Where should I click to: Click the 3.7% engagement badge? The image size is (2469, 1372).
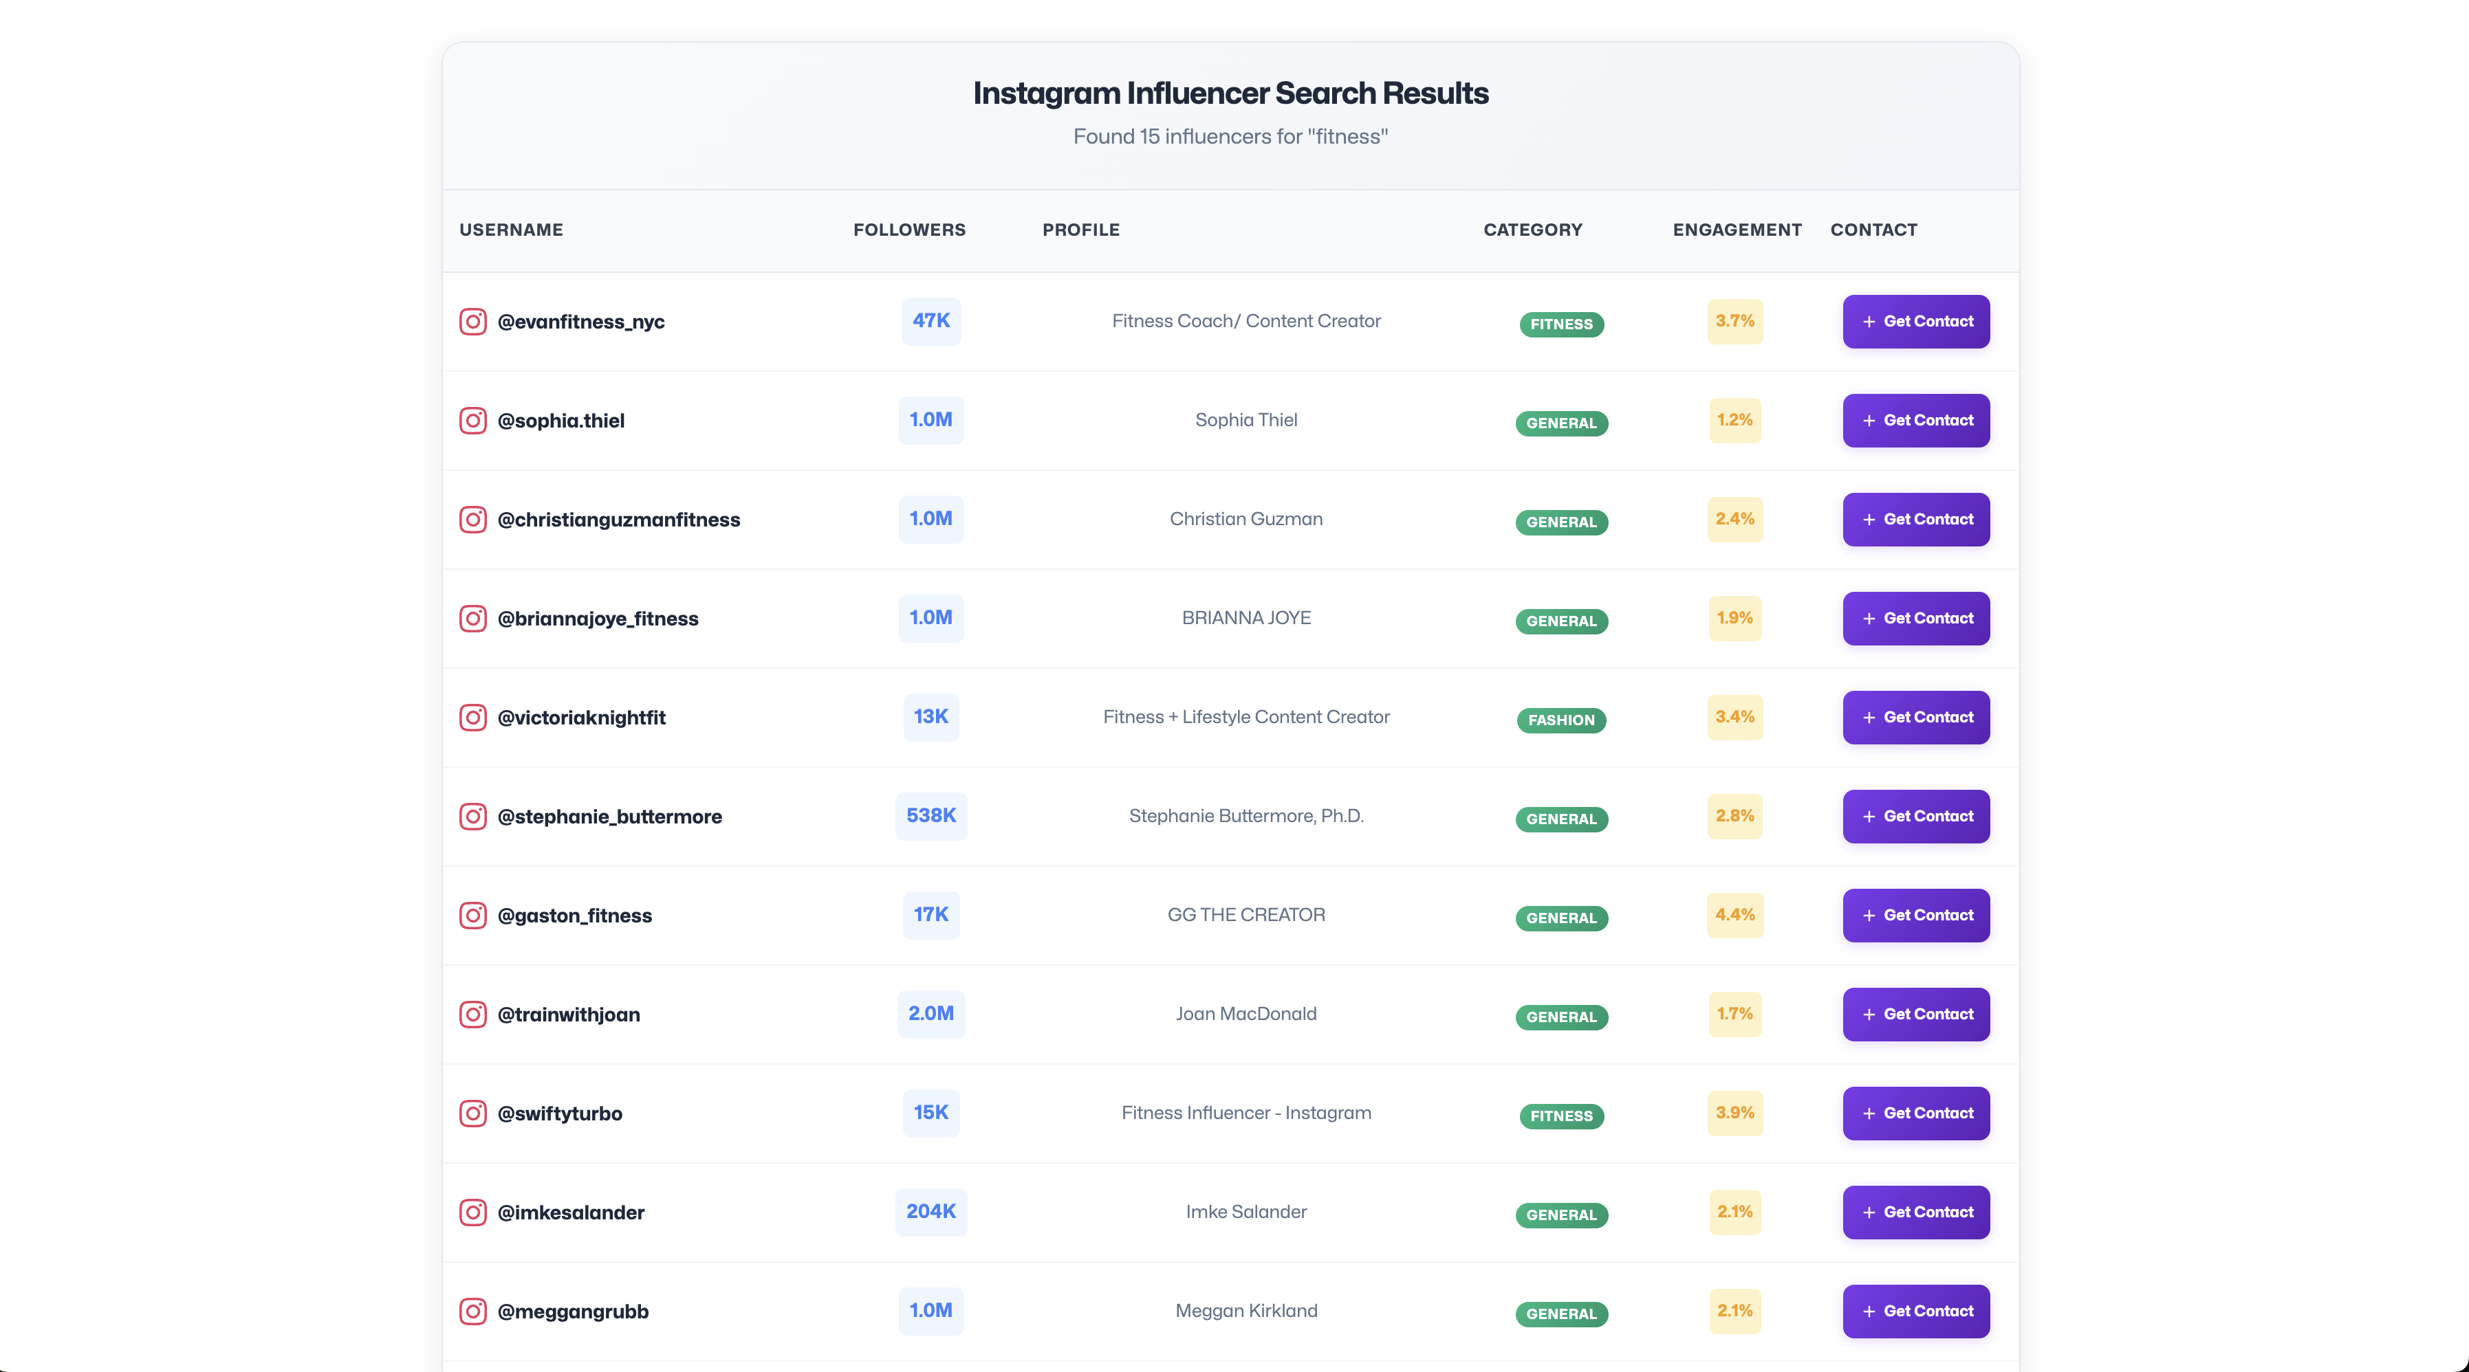tap(1734, 321)
